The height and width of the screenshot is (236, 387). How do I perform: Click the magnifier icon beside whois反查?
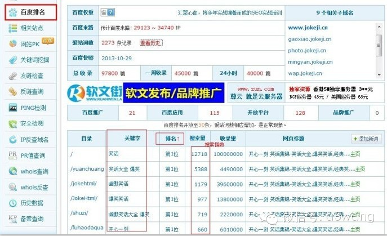tap(13, 188)
